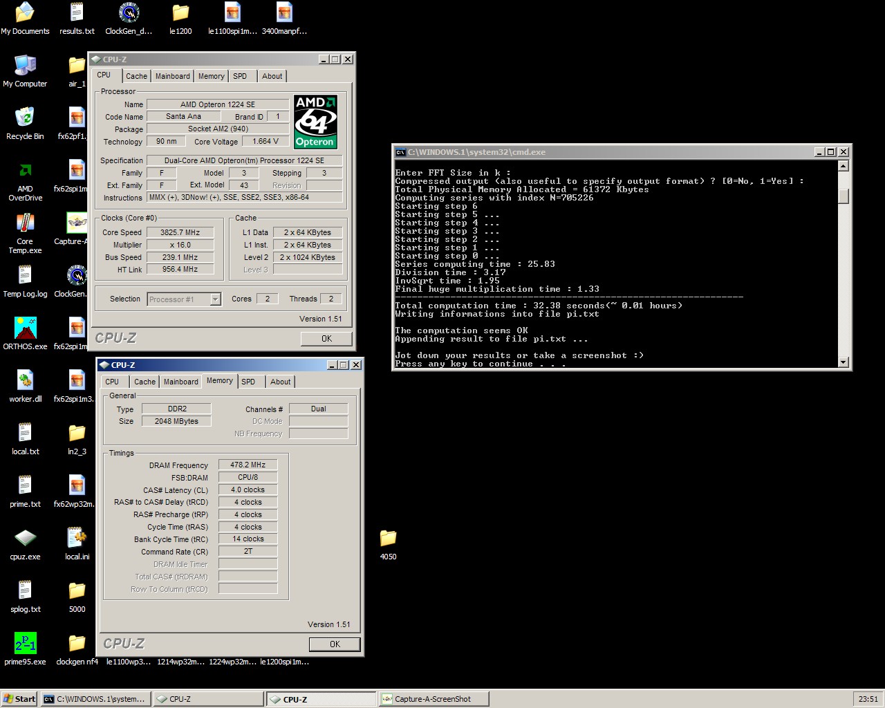Activate the Capture-A-ScreenShot taskbar button
Image resolution: width=885 pixels, height=708 pixels.
[x=434, y=699]
